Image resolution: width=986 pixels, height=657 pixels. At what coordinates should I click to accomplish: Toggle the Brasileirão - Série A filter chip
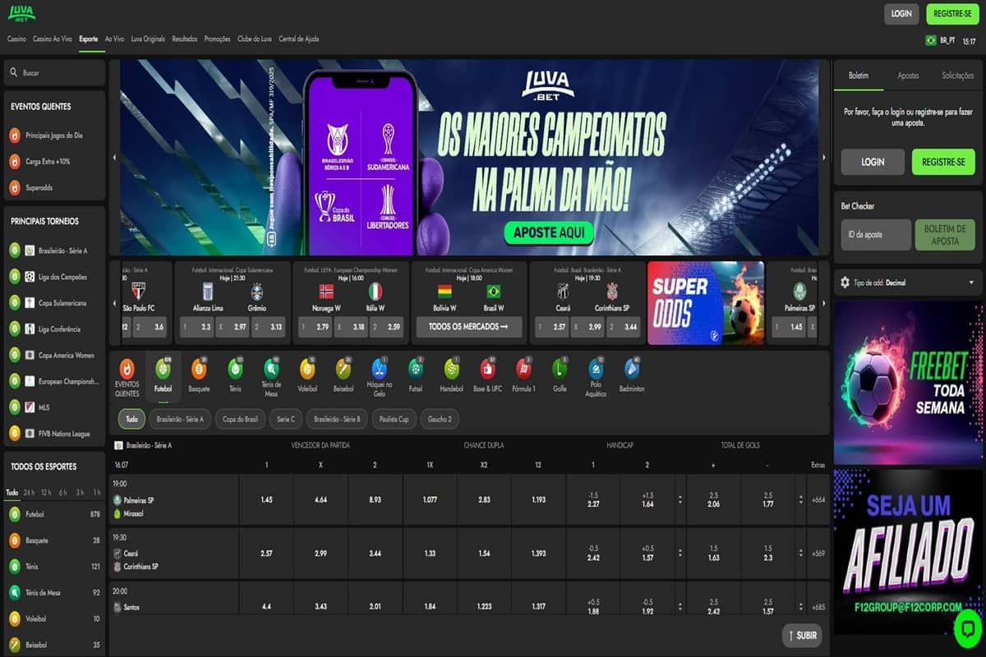click(179, 419)
